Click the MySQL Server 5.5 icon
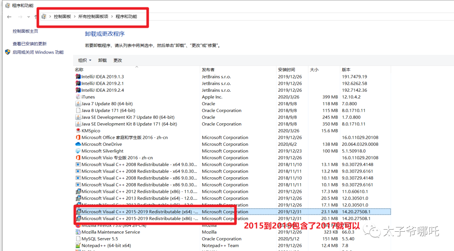This screenshot has height=251, width=454. [78, 239]
